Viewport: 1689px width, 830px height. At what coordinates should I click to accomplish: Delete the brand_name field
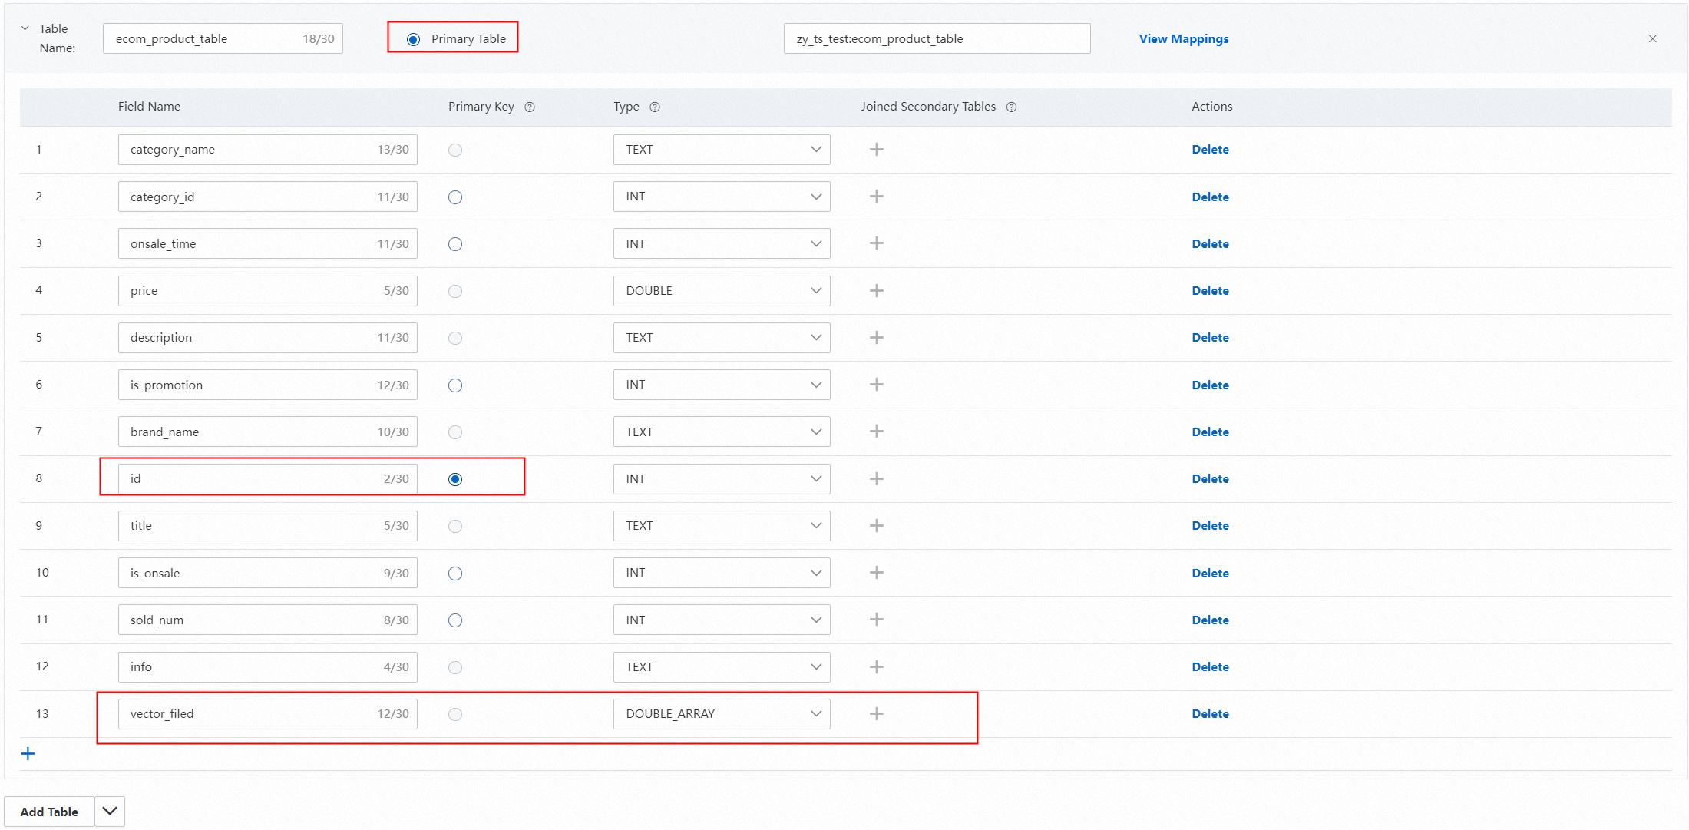click(x=1210, y=432)
